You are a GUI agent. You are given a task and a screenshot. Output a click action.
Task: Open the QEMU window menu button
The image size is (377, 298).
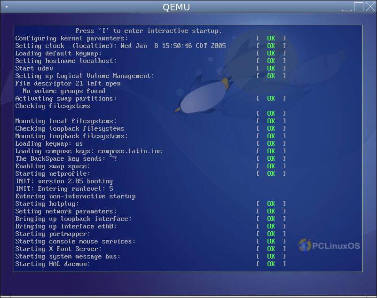coord(7,7)
